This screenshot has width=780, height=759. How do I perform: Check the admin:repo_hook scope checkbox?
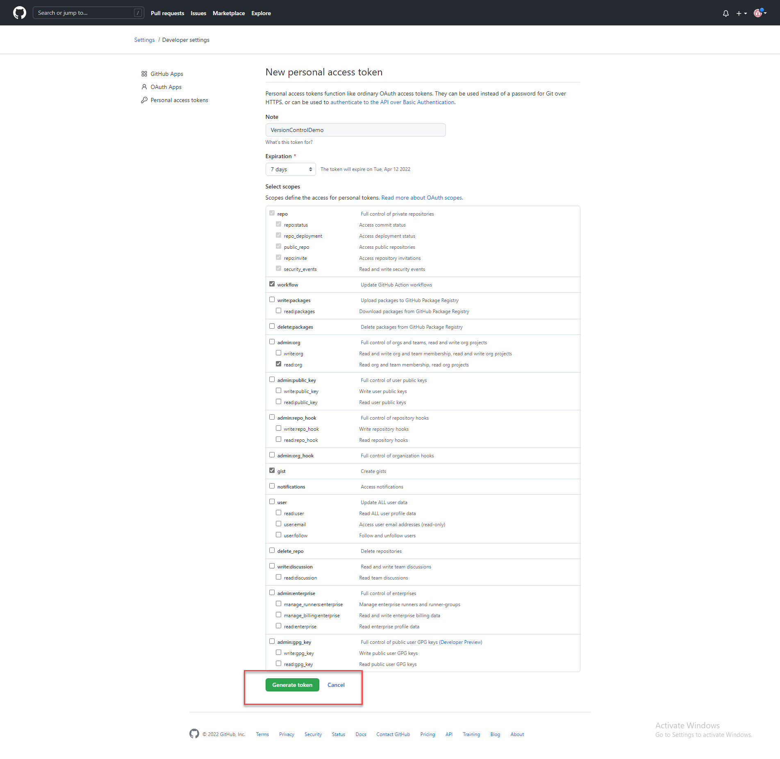[x=272, y=417]
